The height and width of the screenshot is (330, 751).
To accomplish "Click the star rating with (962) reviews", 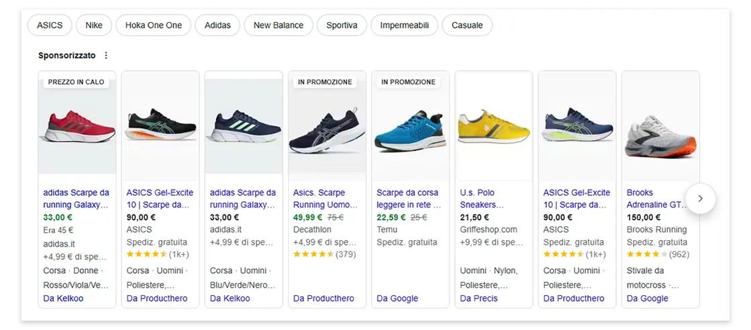I will pos(658,254).
